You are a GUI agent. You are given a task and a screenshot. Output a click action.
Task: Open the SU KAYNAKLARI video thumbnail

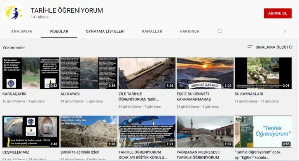[263, 73]
